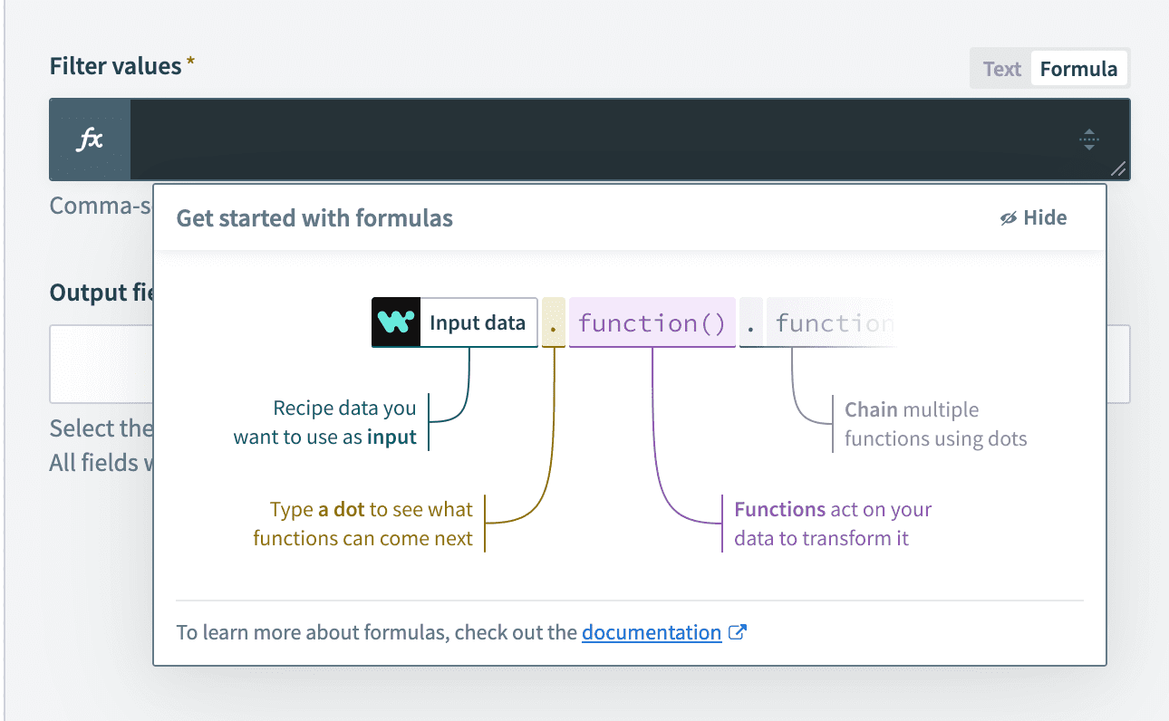The width and height of the screenshot is (1169, 721).
Task: Hide the Get started with formulas panel
Action: pos(1034,218)
